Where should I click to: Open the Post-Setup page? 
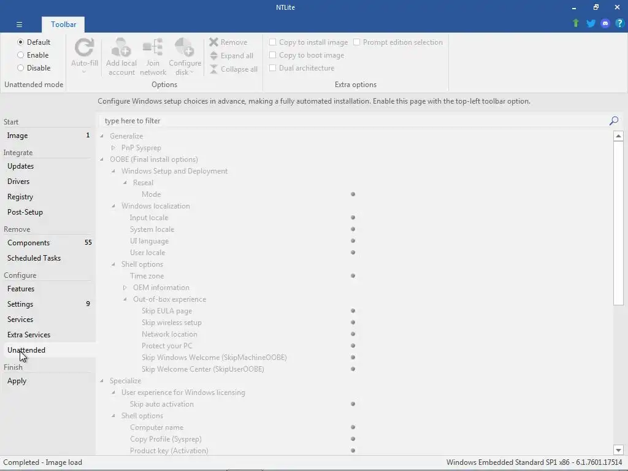(48, 212)
